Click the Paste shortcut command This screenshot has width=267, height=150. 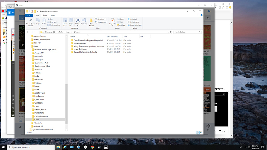click(54, 25)
